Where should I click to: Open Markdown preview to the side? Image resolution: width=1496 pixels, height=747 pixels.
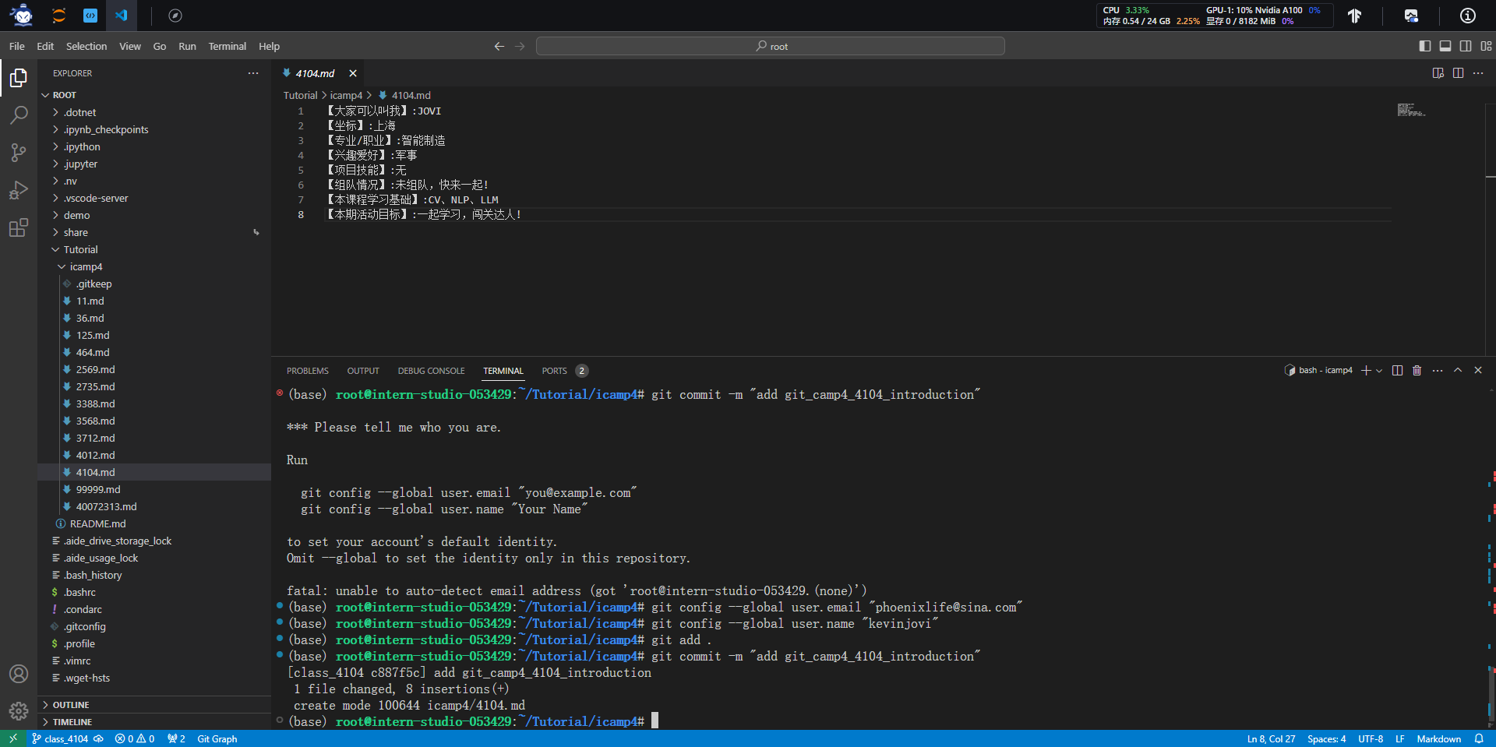click(x=1438, y=73)
